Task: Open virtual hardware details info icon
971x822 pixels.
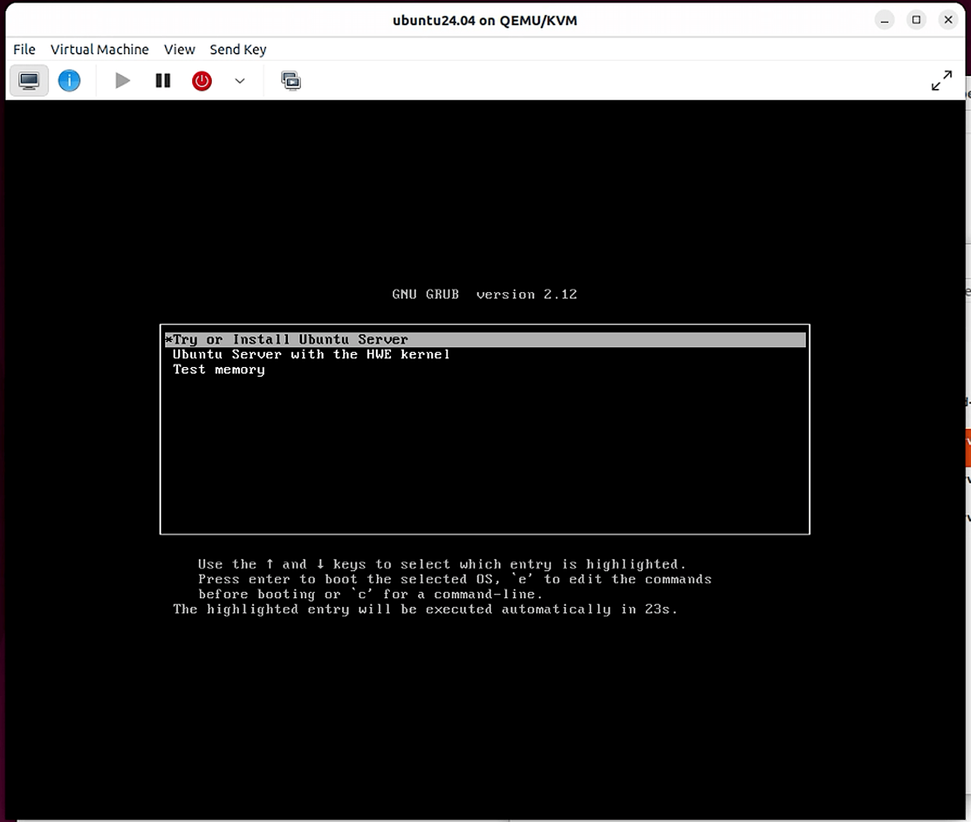Action: point(69,81)
